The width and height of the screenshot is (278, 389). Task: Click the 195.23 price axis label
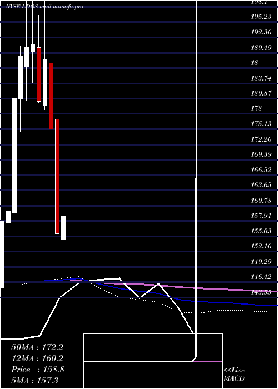click(261, 16)
